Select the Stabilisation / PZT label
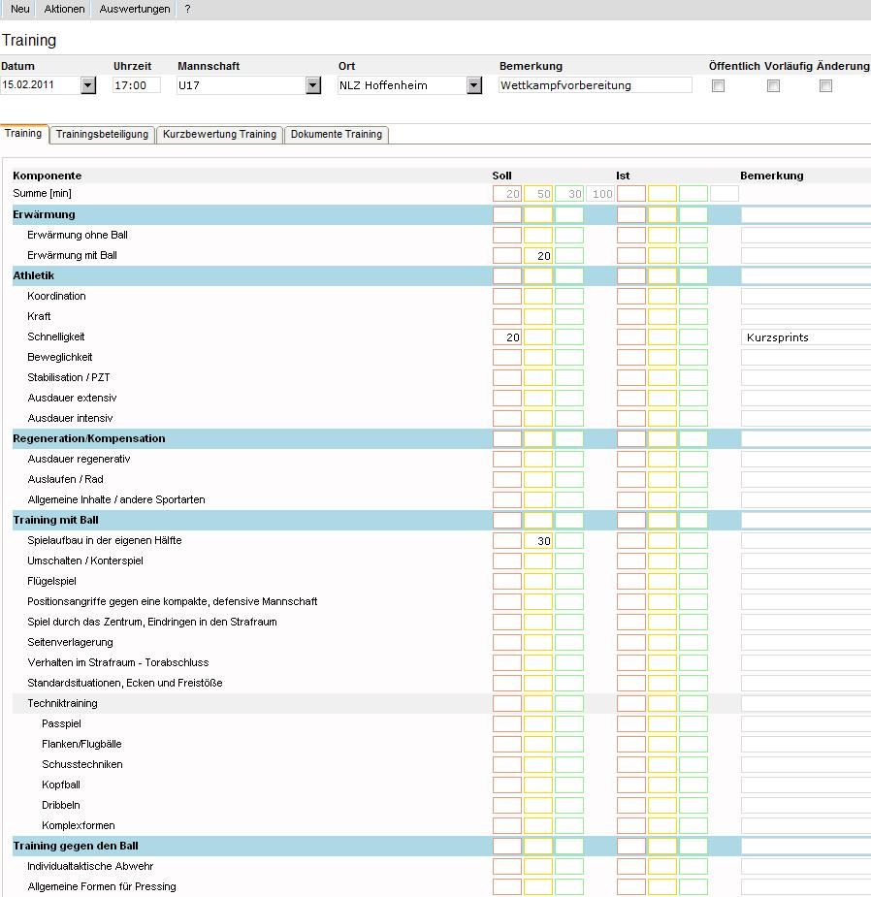 69,377
